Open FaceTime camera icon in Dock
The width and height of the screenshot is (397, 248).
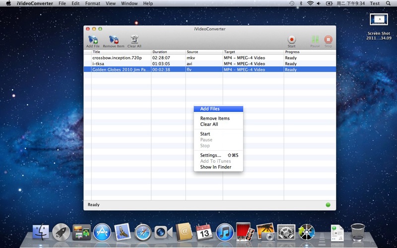(x=163, y=232)
